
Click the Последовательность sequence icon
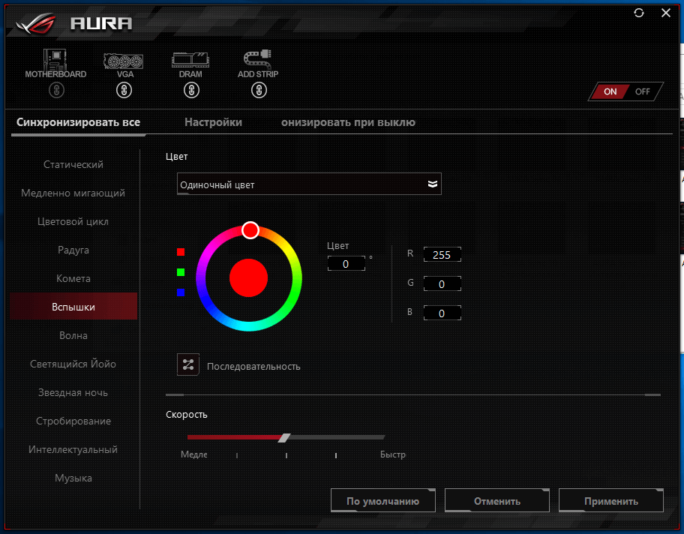pos(187,364)
